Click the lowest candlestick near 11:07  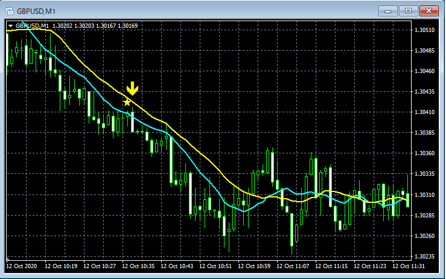292,229
